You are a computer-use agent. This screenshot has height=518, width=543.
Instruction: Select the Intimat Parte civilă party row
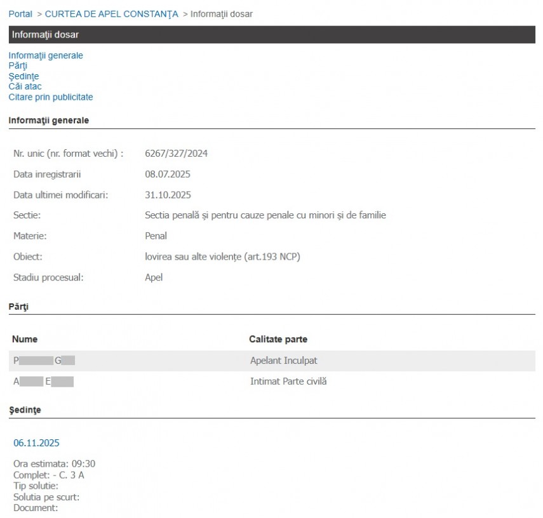pos(288,382)
